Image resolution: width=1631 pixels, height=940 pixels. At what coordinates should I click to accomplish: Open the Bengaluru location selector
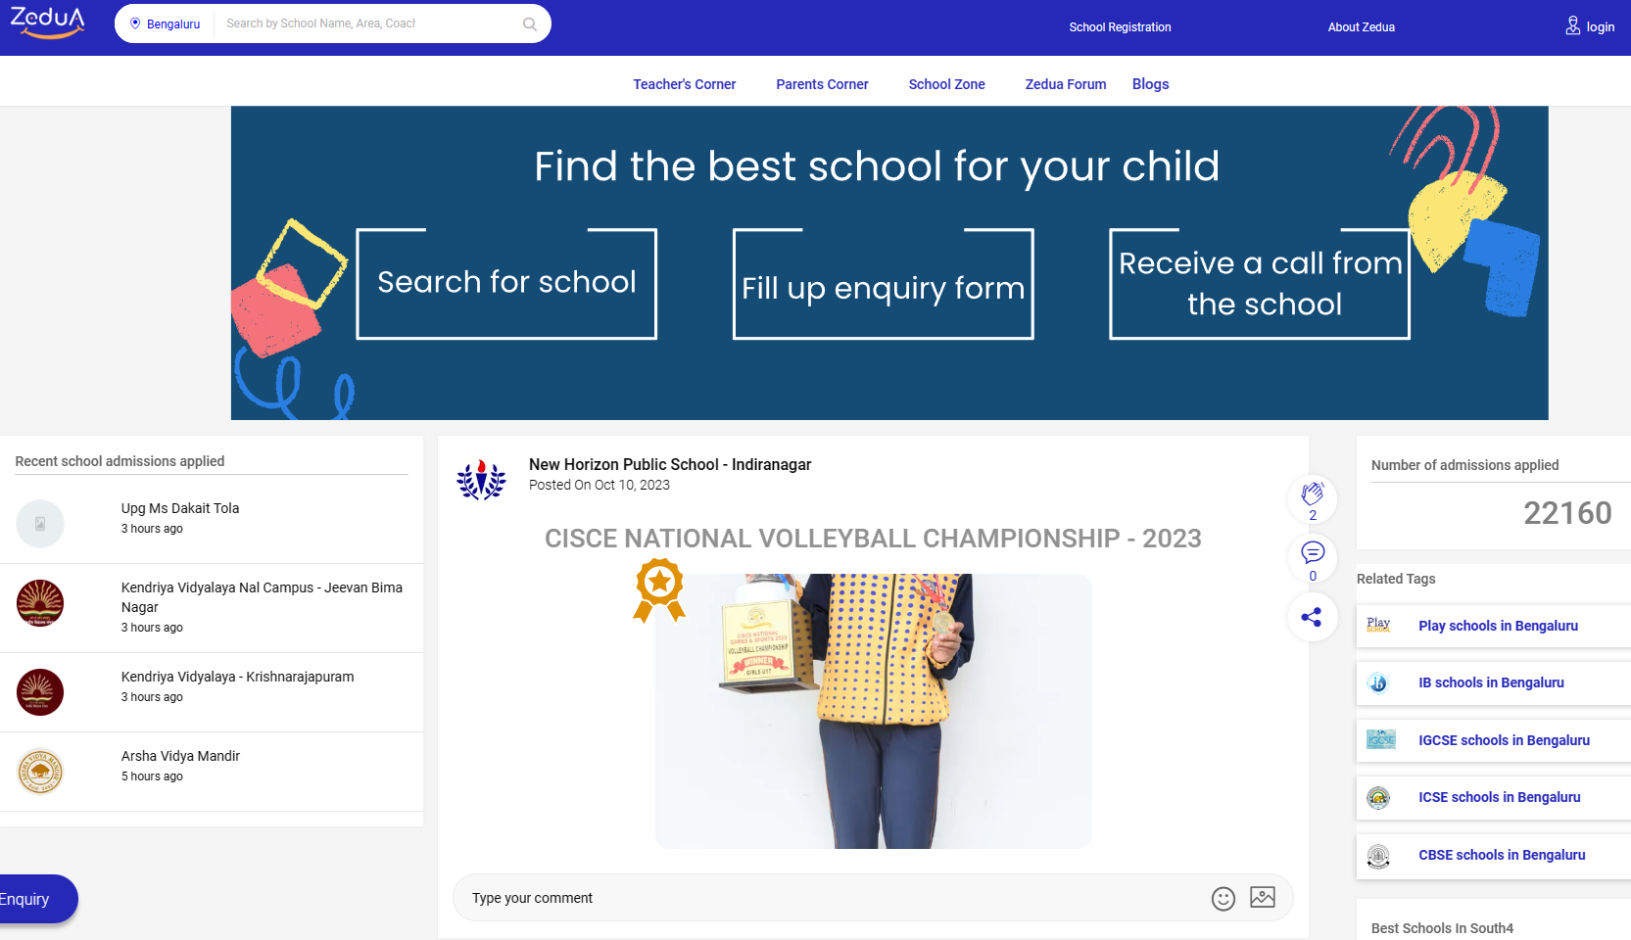(x=165, y=23)
